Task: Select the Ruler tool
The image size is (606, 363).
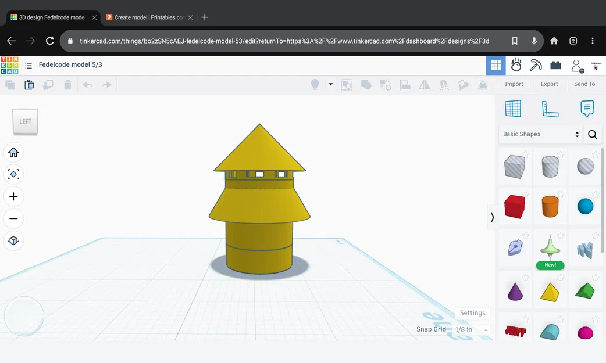Action: click(549, 108)
